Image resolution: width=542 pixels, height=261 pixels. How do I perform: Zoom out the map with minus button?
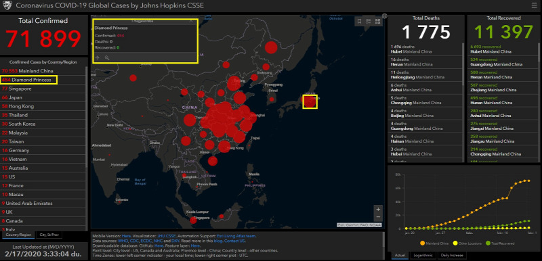tap(378, 217)
